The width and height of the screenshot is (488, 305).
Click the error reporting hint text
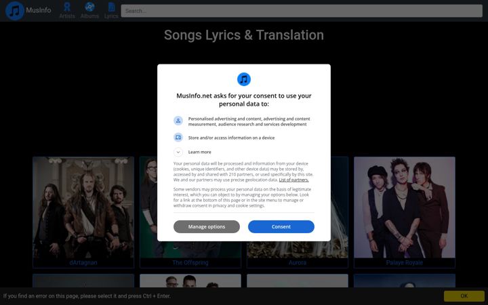click(87, 296)
